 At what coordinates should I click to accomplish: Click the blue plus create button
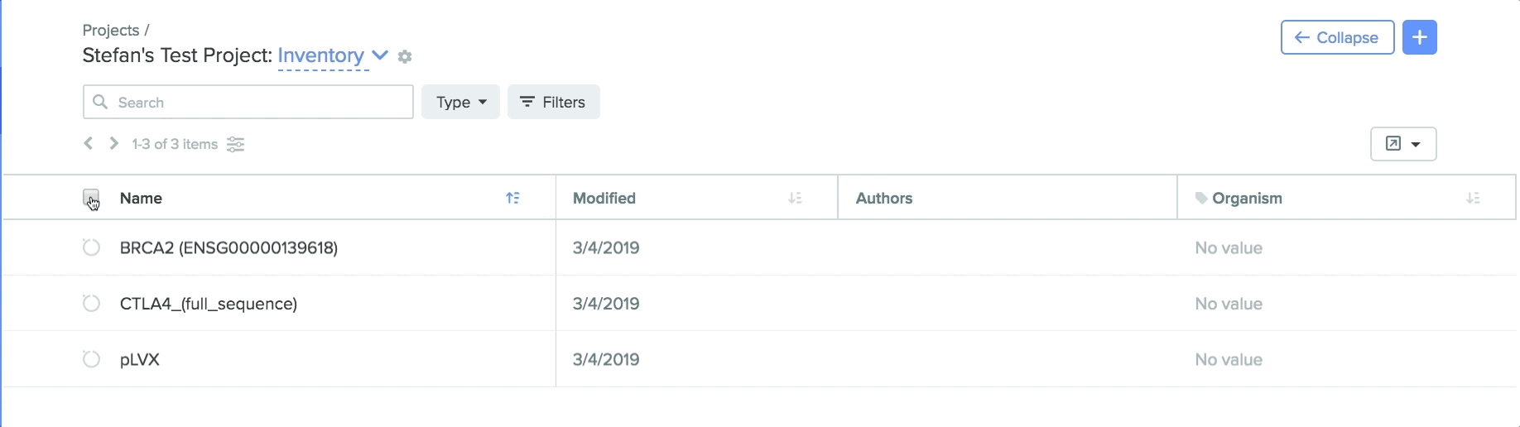pos(1419,37)
